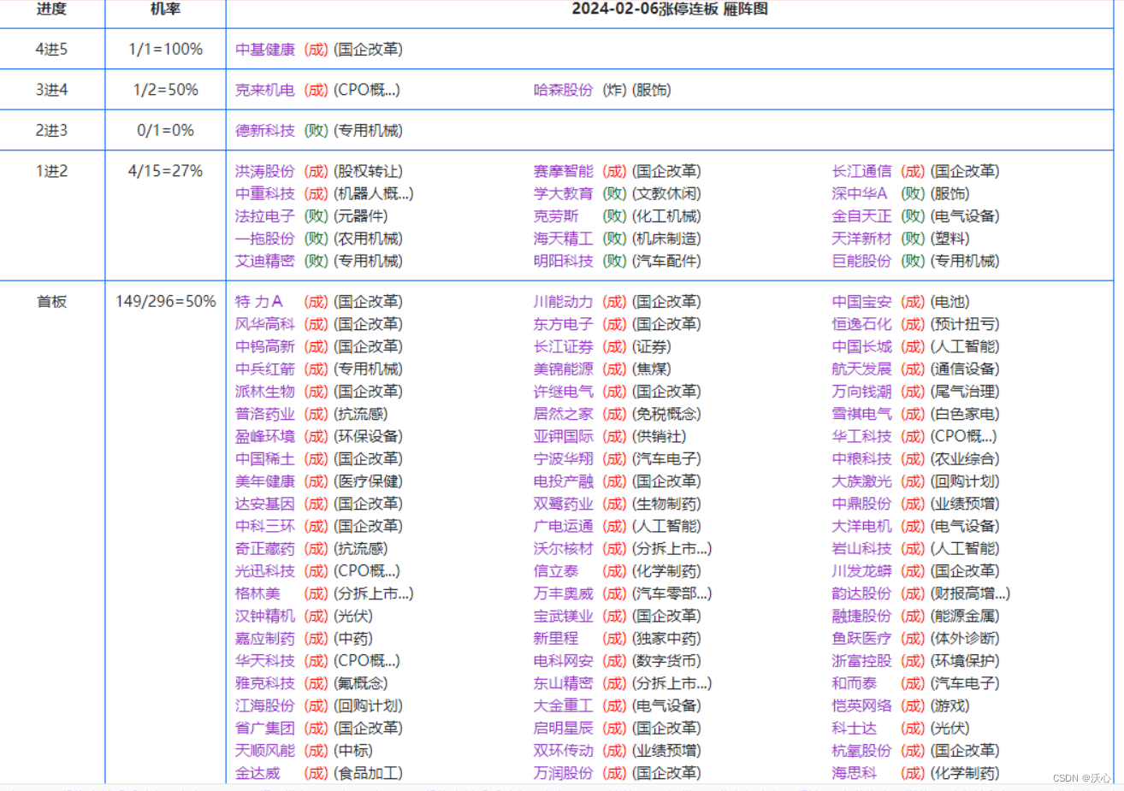Open 沃尔核材 stock link
This screenshot has height=791, width=1124.
tap(564, 548)
